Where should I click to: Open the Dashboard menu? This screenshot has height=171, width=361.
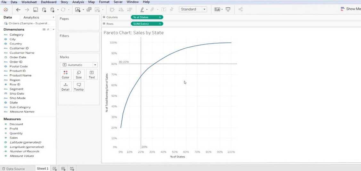point(49,2)
